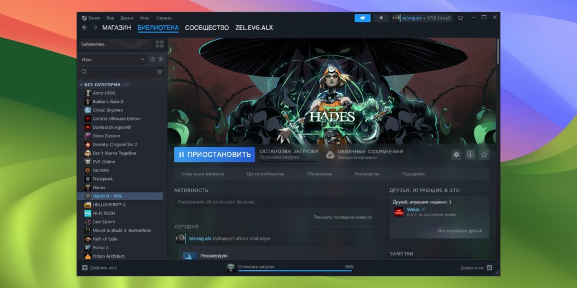The image size is (577, 288).
Task: Click Библиотека home button in sidebar
Action: coord(116,44)
